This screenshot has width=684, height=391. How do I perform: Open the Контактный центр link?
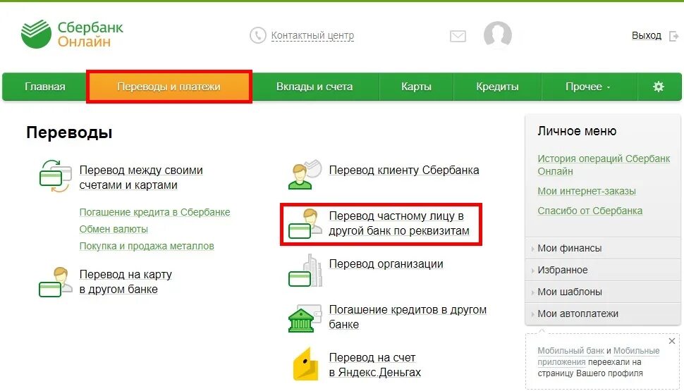[312, 35]
